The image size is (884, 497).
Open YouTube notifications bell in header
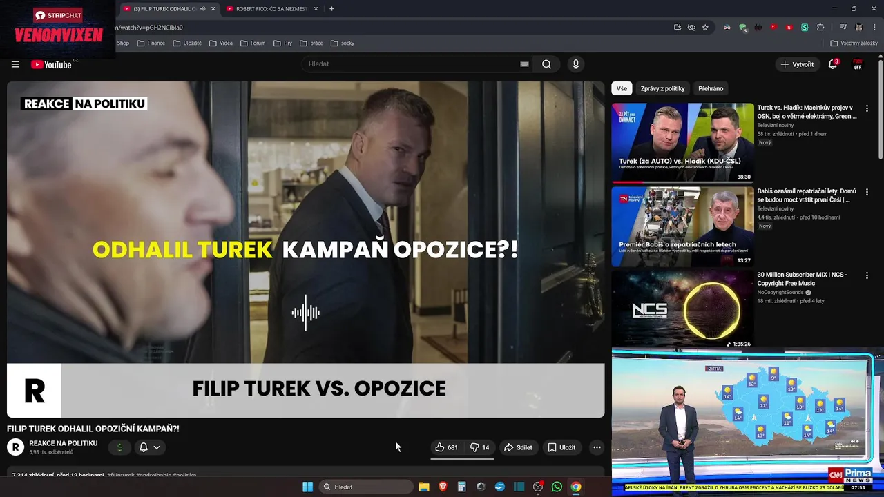pyautogui.click(x=833, y=64)
